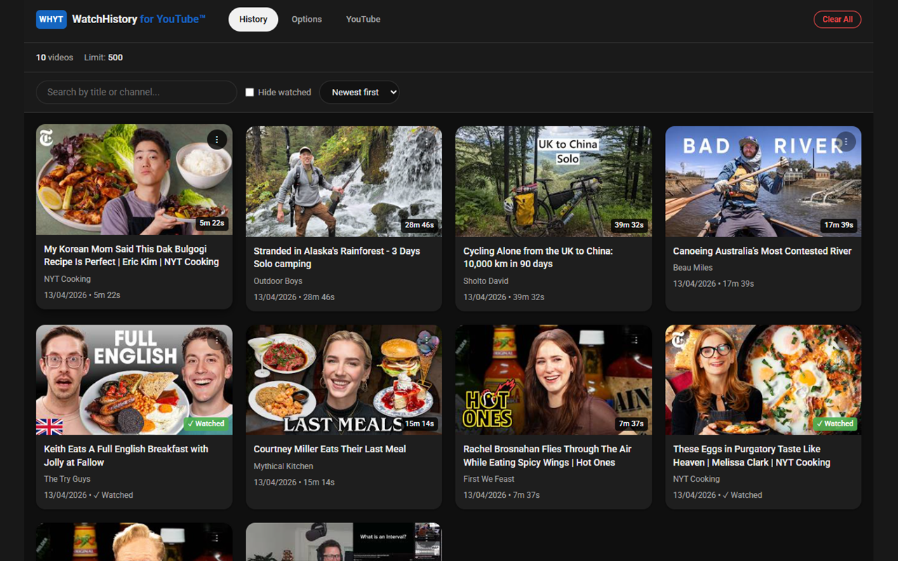Viewport: 898px width, 561px height.
Task: Open the Bad River canoeing thumbnail
Action: pyautogui.click(x=763, y=182)
